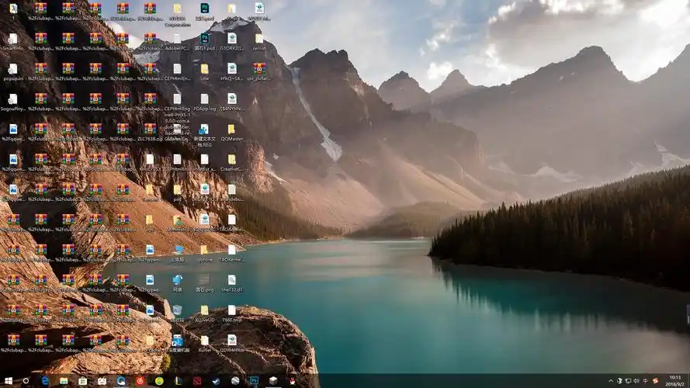Open the Recycle Bin desktop icon
The width and height of the screenshot is (690, 388).
pyautogui.click(x=177, y=310)
